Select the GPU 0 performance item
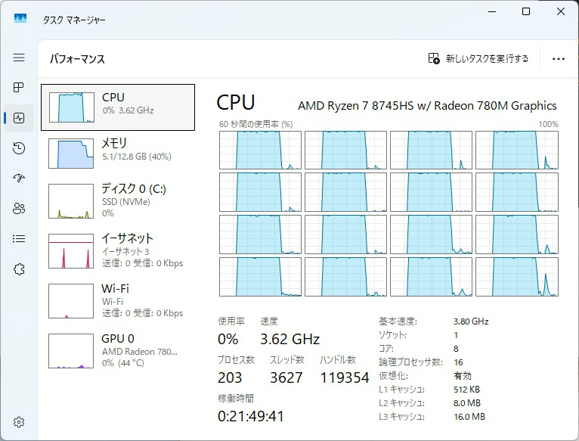This screenshot has width=579, height=441. point(118,350)
